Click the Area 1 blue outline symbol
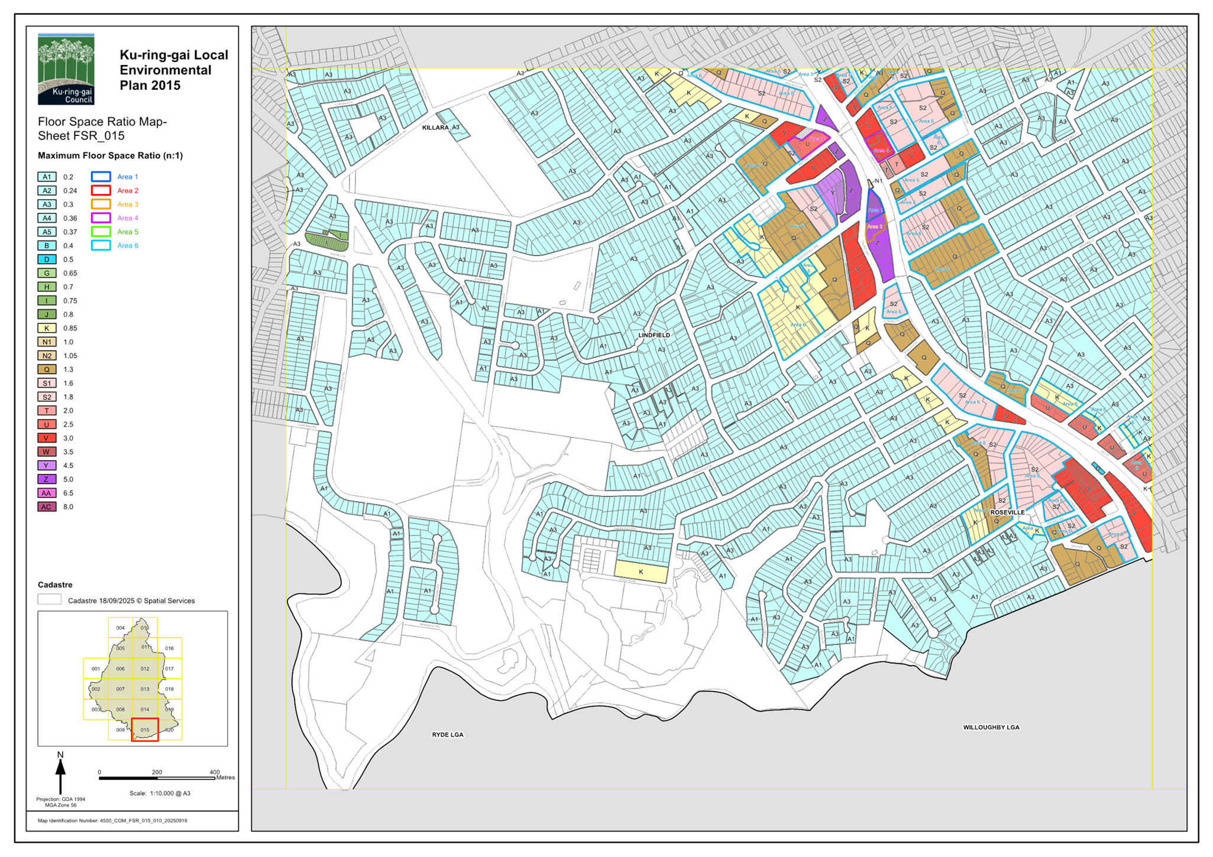1213x857 pixels. coord(101,177)
